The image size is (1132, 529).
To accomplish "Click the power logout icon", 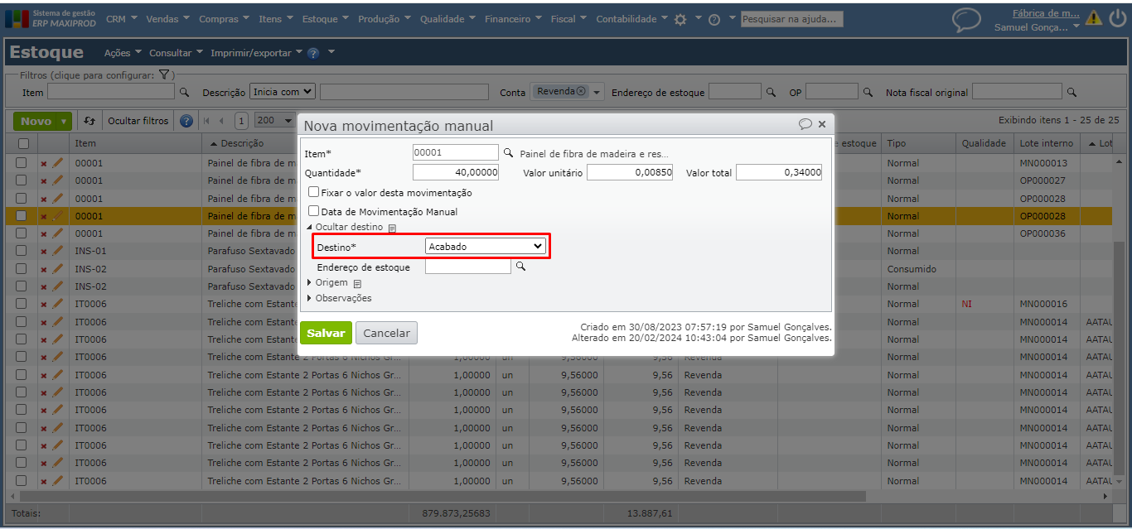I will 1117,18.
